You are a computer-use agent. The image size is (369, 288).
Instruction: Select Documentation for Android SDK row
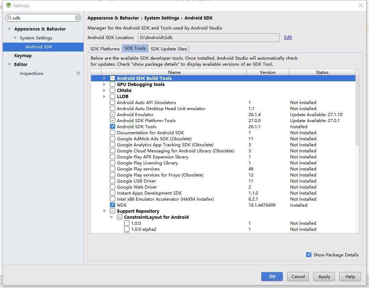(223, 132)
